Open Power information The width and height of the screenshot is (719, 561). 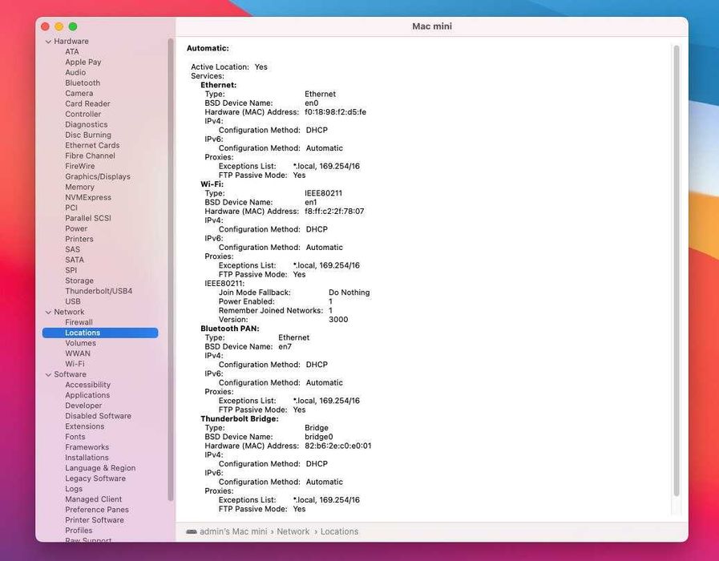pos(76,228)
